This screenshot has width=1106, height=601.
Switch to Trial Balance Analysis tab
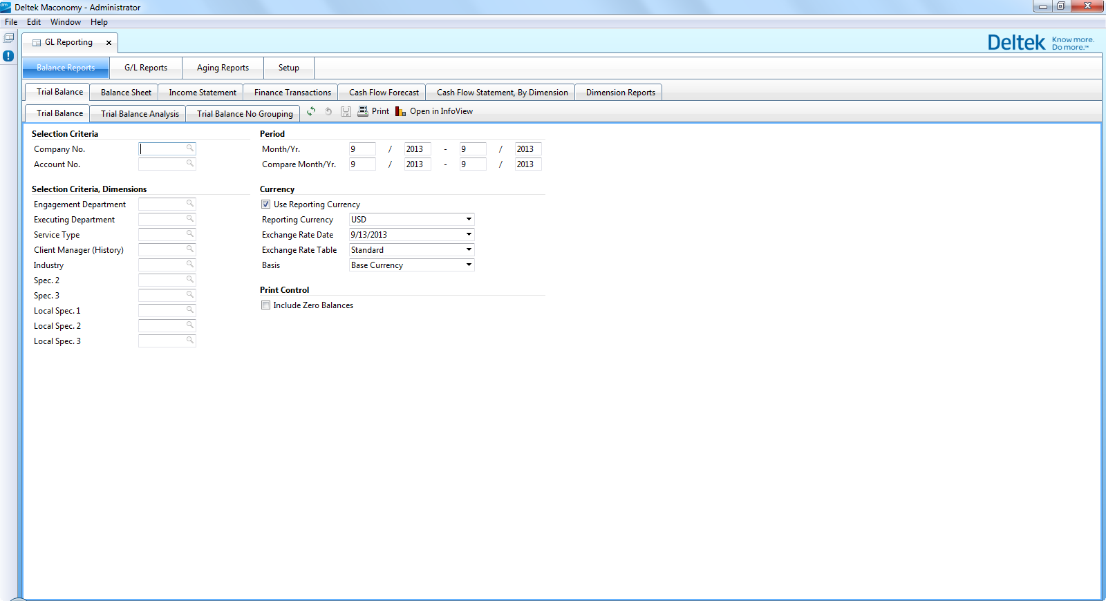(x=140, y=114)
